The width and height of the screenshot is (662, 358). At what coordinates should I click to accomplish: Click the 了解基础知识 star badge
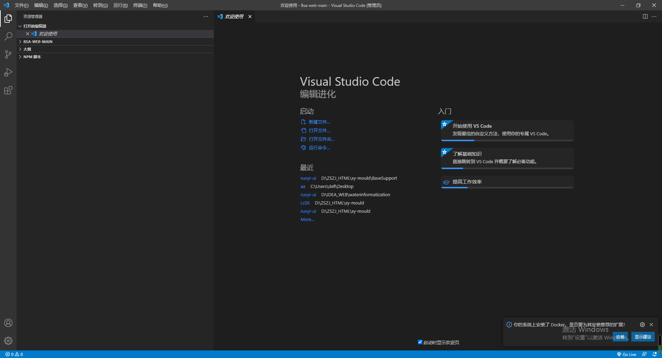445,152
